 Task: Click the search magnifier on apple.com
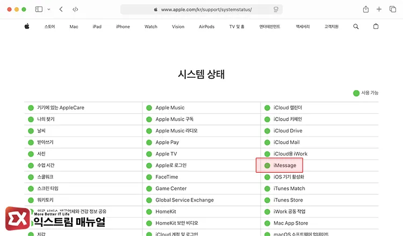click(x=356, y=26)
